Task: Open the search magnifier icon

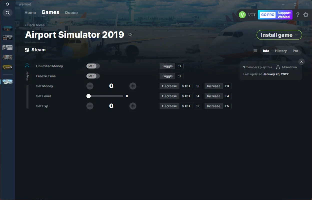Action: (7, 13)
